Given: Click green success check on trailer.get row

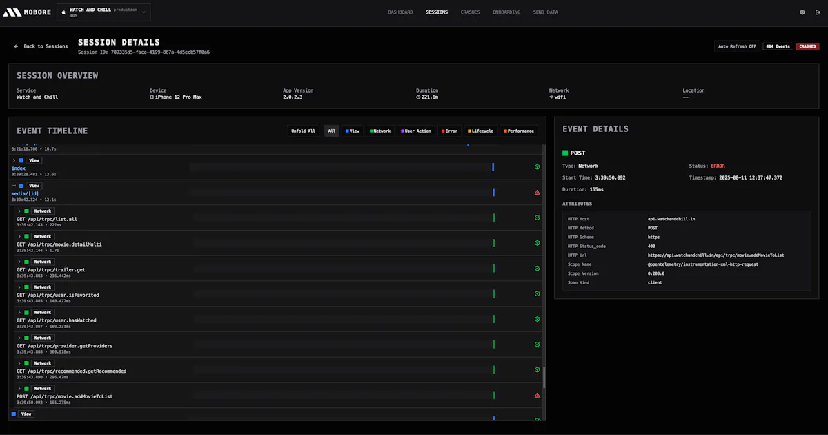Looking at the screenshot, I should (x=537, y=268).
